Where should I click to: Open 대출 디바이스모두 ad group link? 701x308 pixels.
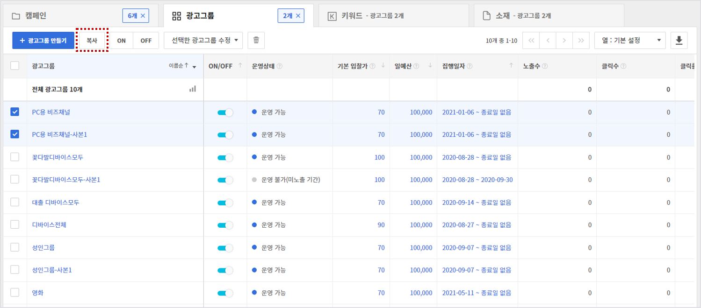[x=56, y=202]
